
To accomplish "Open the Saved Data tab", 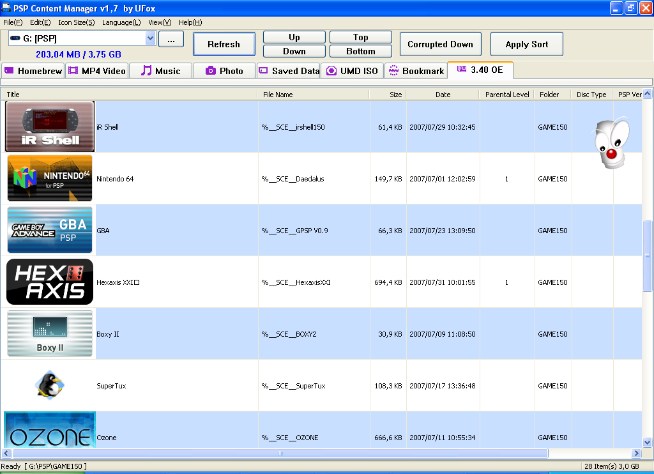I will [x=289, y=70].
